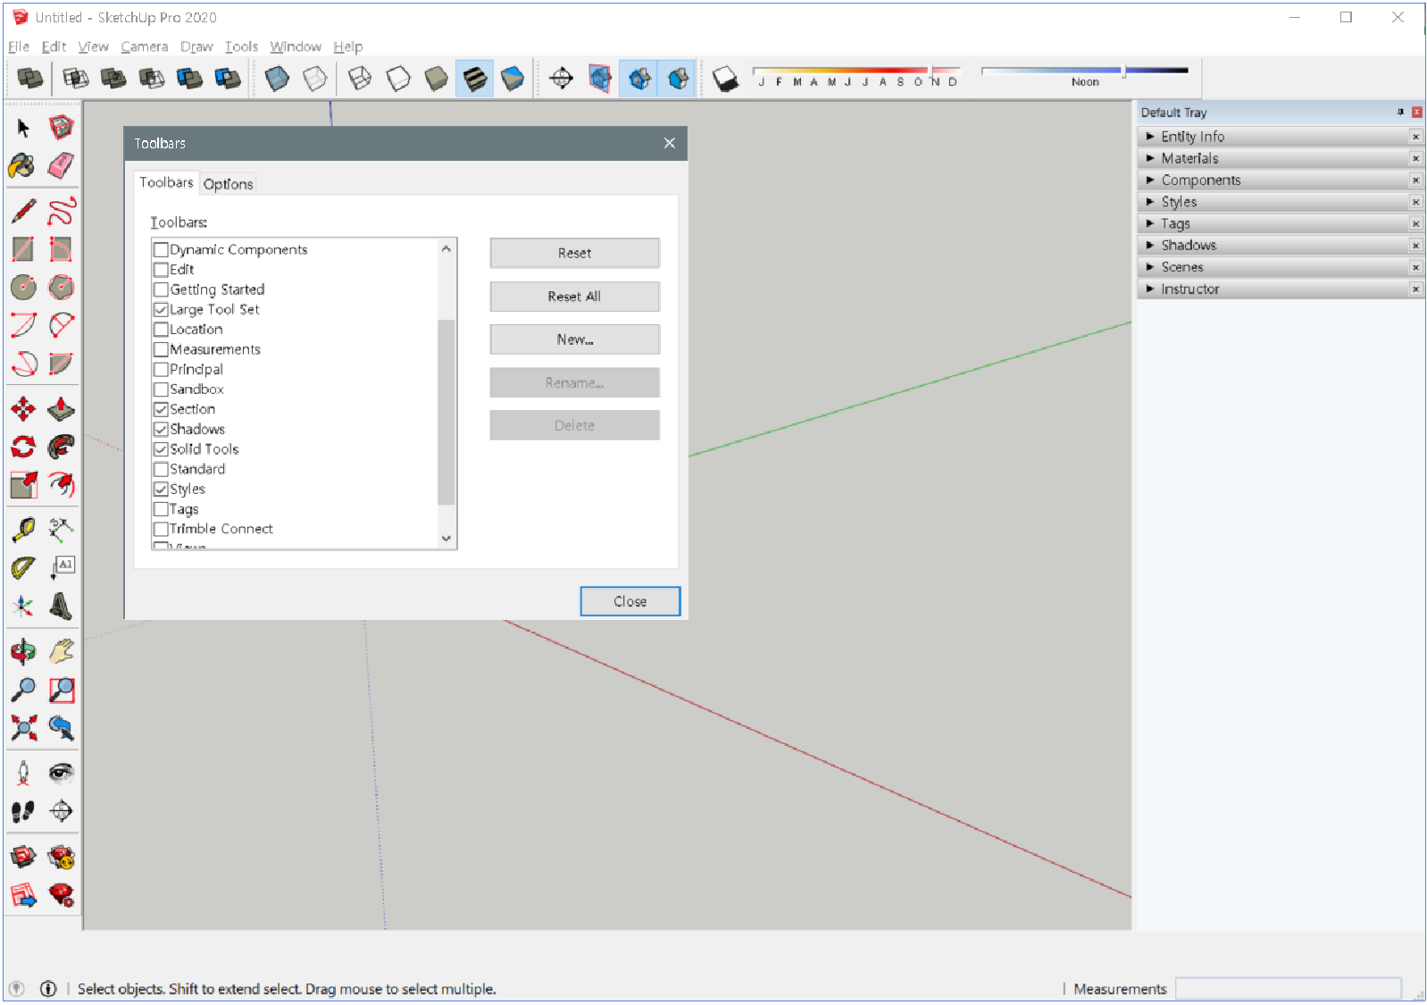Select the 3D Text tool
1427x1005 pixels.
tap(61, 607)
